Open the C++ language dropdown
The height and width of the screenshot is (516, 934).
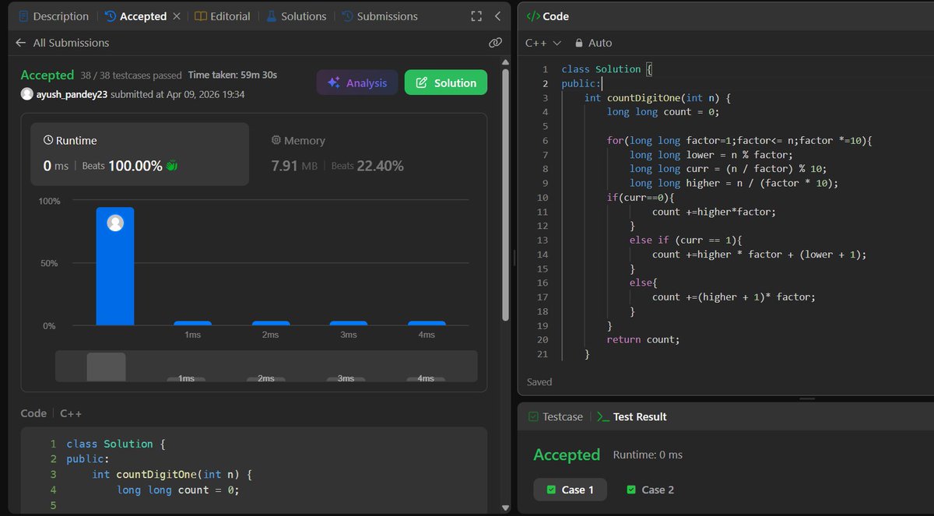543,43
